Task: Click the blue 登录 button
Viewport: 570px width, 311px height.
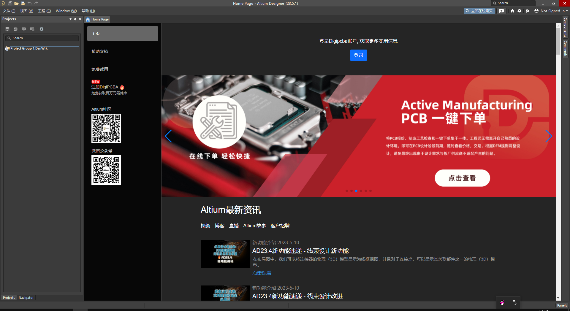Action: [x=358, y=55]
